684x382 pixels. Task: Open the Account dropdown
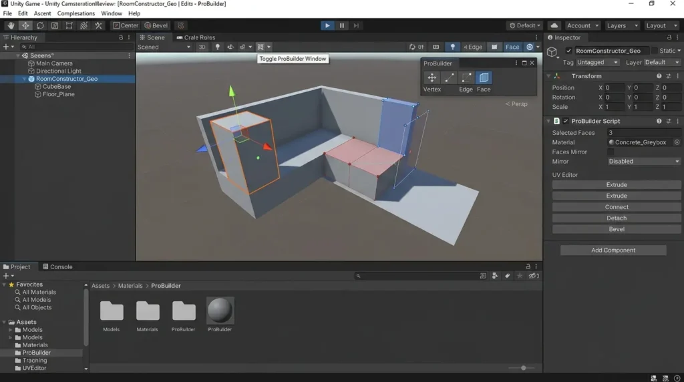click(x=582, y=25)
